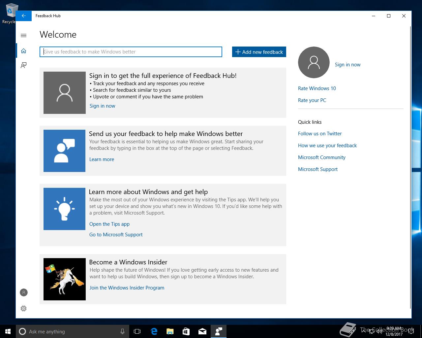The width and height of the screenshot is (422, 338).
Task: Click the Cortana 'Ask me anything' search box
Action: click(x=73, y=331)
